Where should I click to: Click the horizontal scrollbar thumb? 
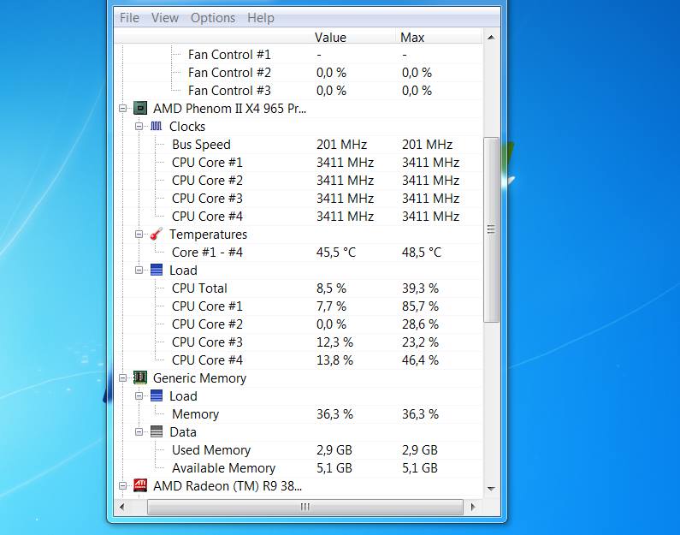(x=305, y=507)
